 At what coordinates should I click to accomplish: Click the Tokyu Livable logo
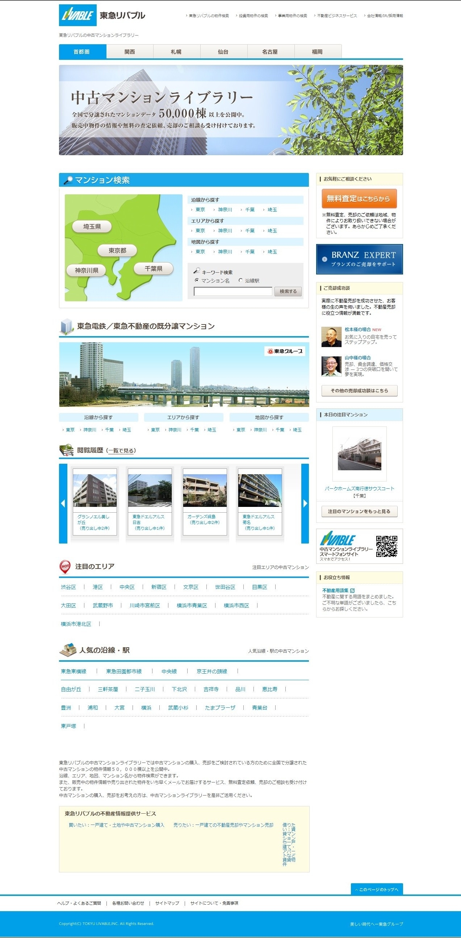(x=102, y=15)
